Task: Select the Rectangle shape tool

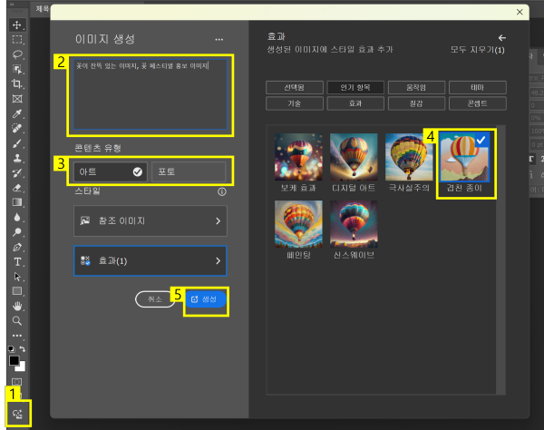Action: tap(16, 291)
